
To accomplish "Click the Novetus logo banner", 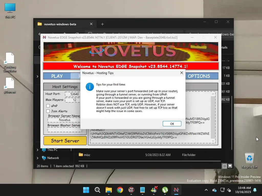I will [131, 52].
